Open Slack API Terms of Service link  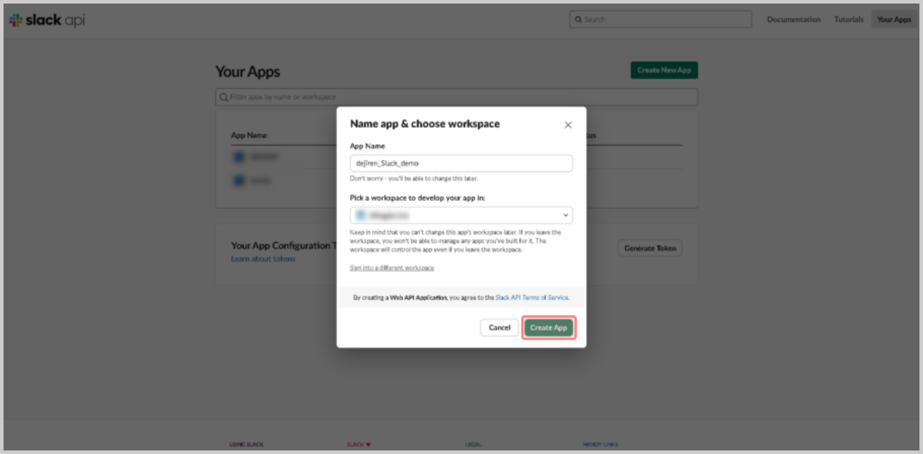532,298
